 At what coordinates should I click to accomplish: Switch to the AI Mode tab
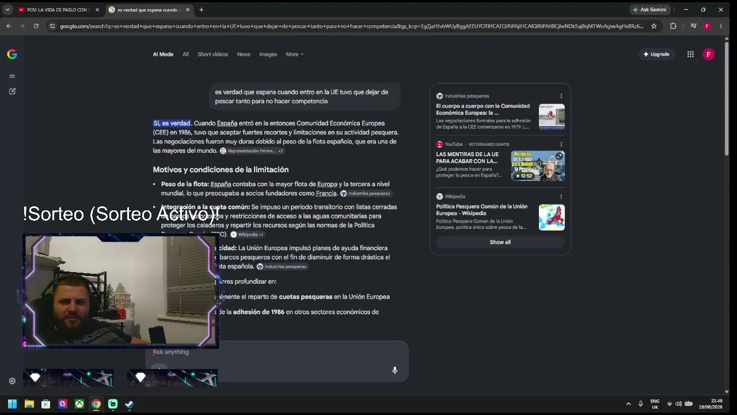163,54
